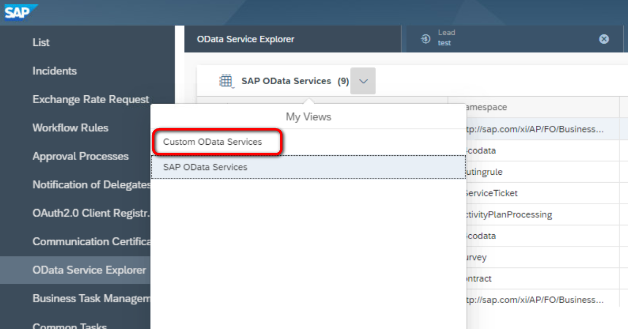Open Approval Processes

(81, 156)
